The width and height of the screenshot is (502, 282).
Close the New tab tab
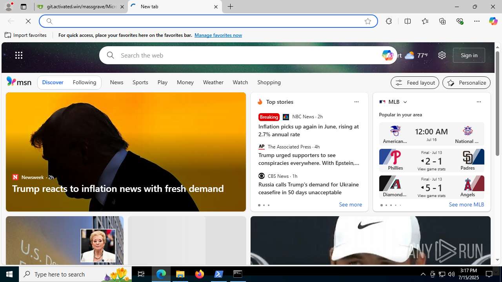click(216, 7)
